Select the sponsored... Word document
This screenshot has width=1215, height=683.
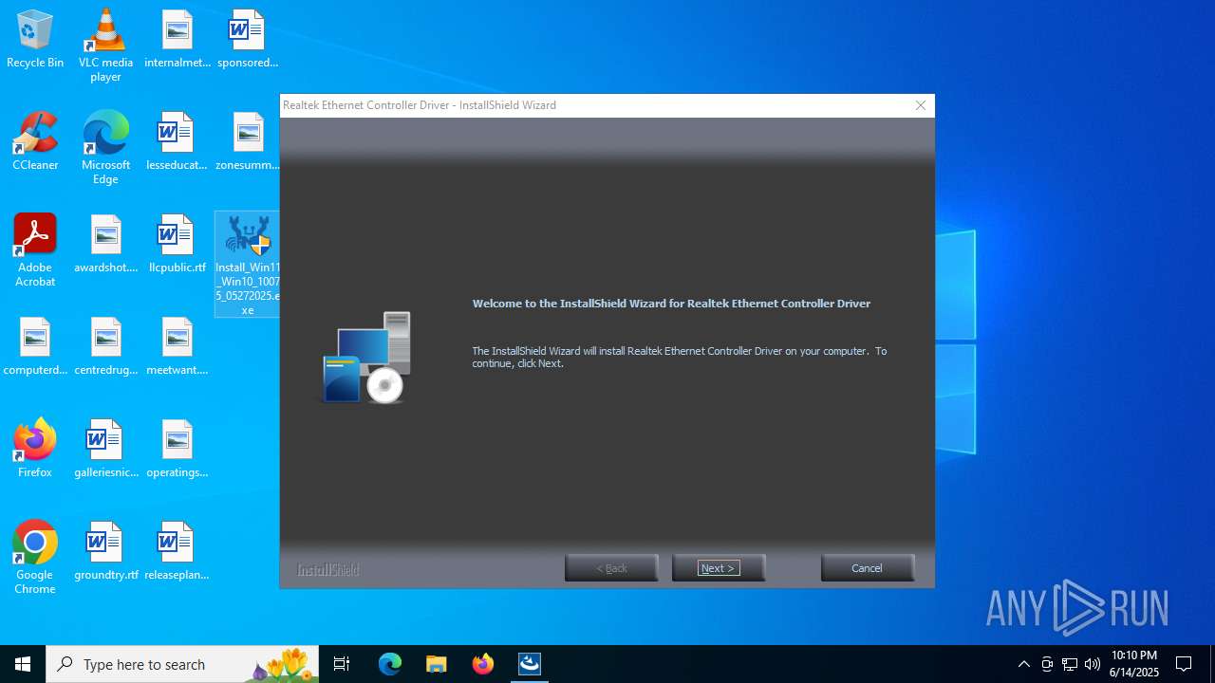(x=248, y=39)
